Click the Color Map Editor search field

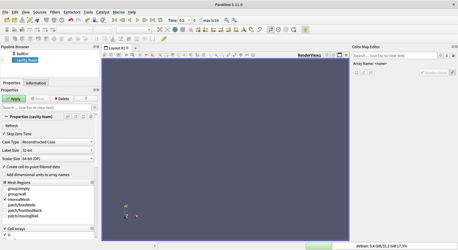tap(395, 56)
